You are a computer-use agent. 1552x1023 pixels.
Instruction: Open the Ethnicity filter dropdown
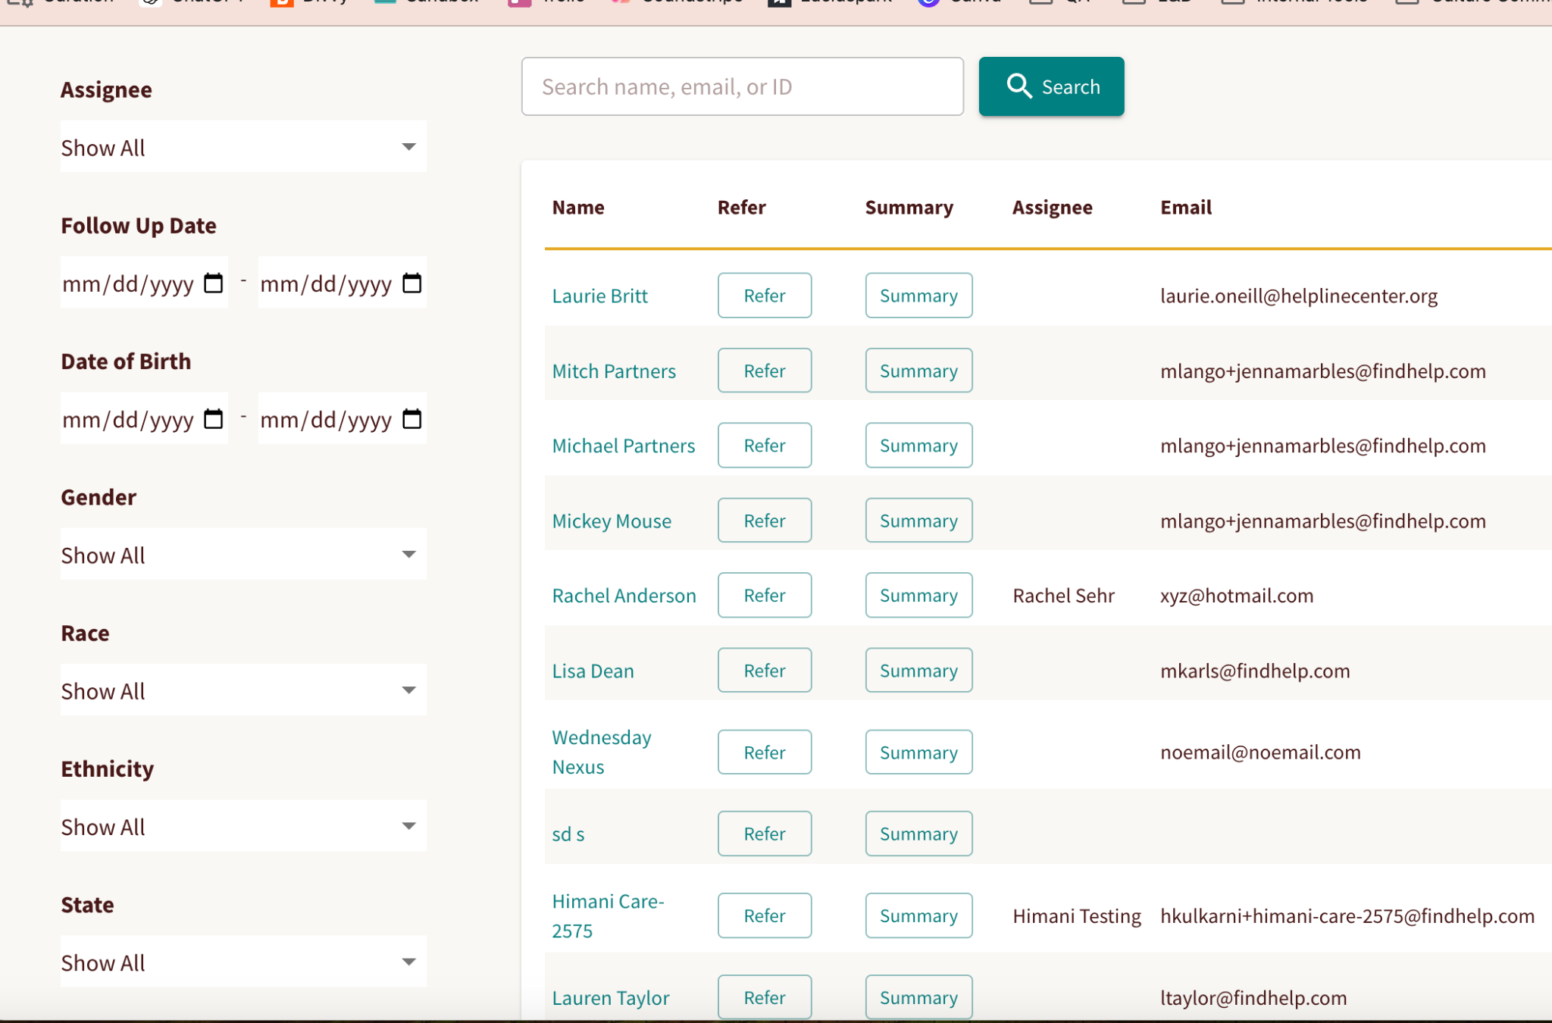pyautogui.click(x=243, y=826)
